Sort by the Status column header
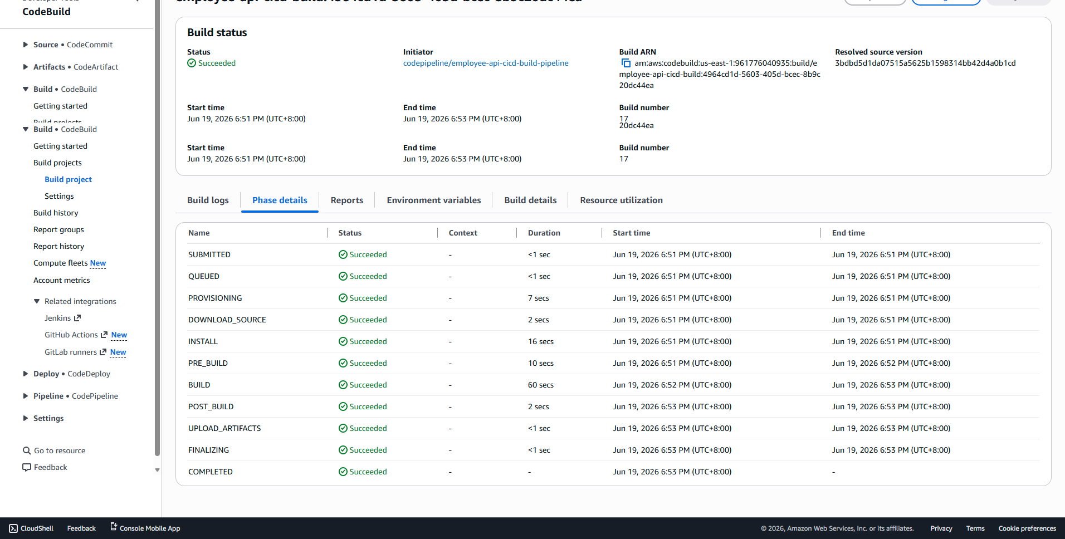Viewport: 1065px width, 539px height. click(350, 233)
